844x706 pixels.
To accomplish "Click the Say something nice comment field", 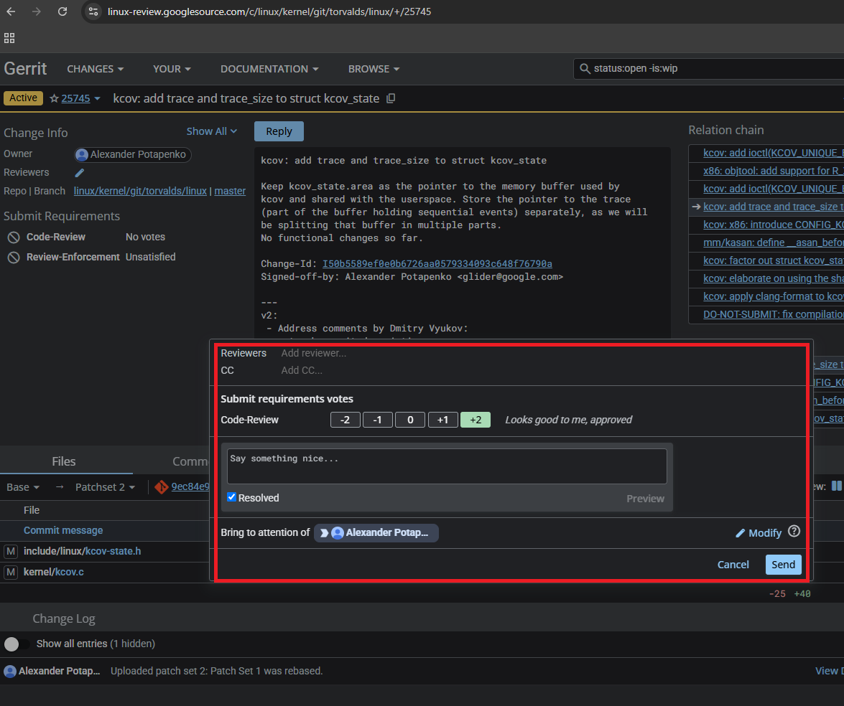I will pyautogui.click(x=447, y=465).
